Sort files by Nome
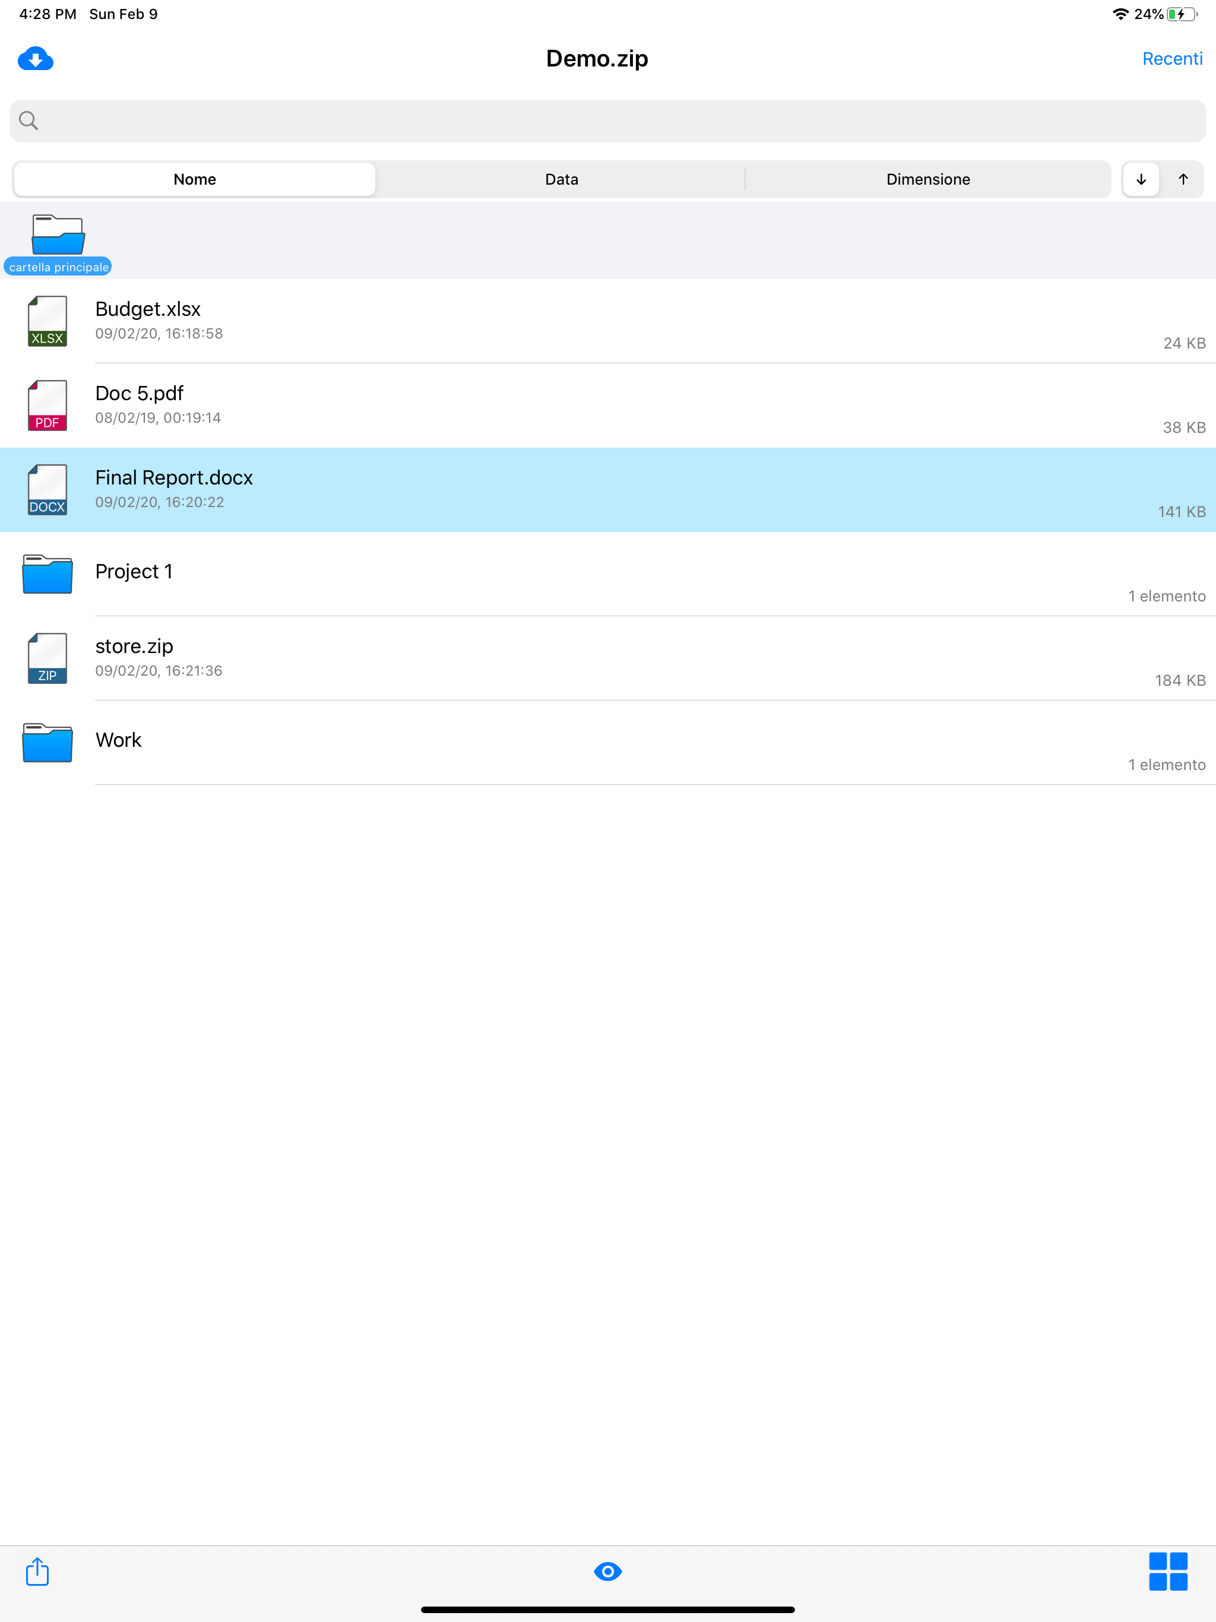Viewport: 1216px width, 1622px height. coord(194,180)
